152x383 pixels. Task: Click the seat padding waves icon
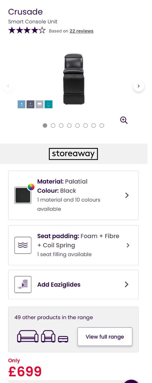23,245
